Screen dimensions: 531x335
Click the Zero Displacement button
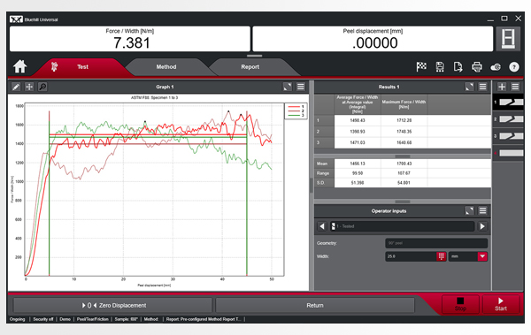coord(112,305)
